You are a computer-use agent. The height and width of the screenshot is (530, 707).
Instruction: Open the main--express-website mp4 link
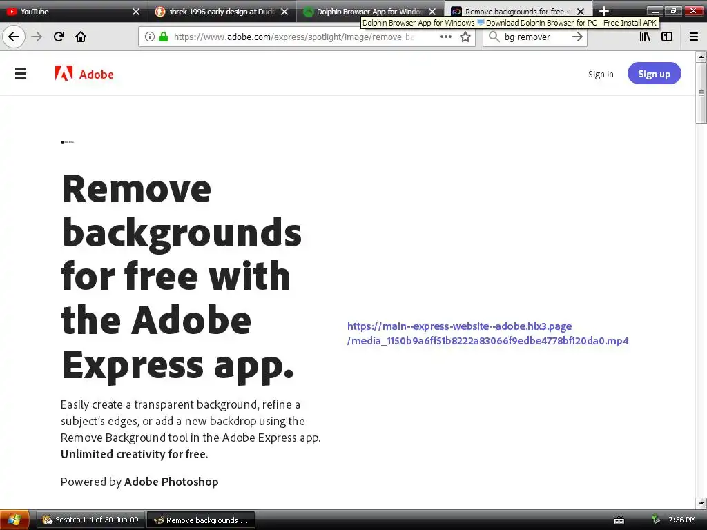click(487, 333)
